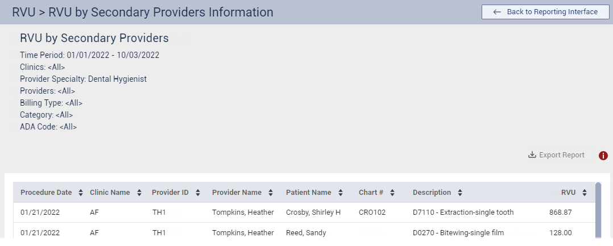Select Crosby, Shirley H patient cell
Image resolution: width=613 pixels, height=246 pixels.
313,212
